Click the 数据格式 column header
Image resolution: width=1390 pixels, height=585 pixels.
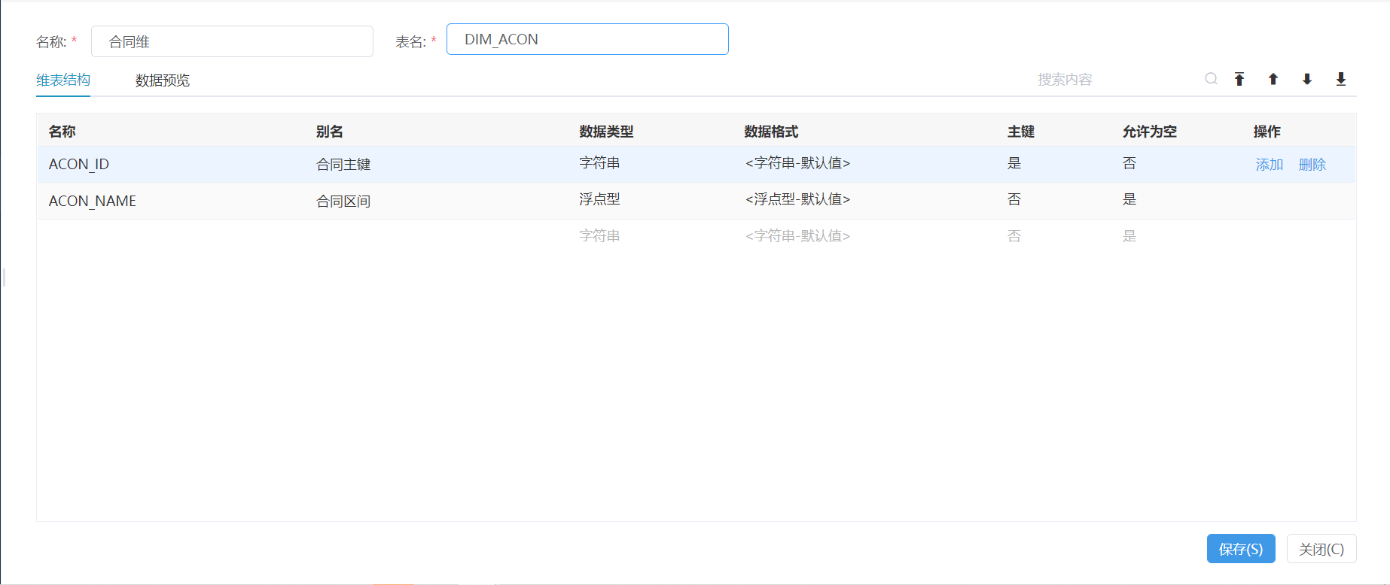(x=771, y=132)
